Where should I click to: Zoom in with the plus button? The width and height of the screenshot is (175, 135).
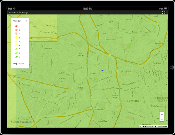[x=162, y=115]
